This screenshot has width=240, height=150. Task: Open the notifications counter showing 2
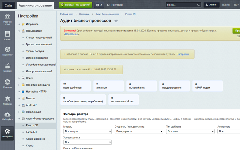tap(99, 5)
